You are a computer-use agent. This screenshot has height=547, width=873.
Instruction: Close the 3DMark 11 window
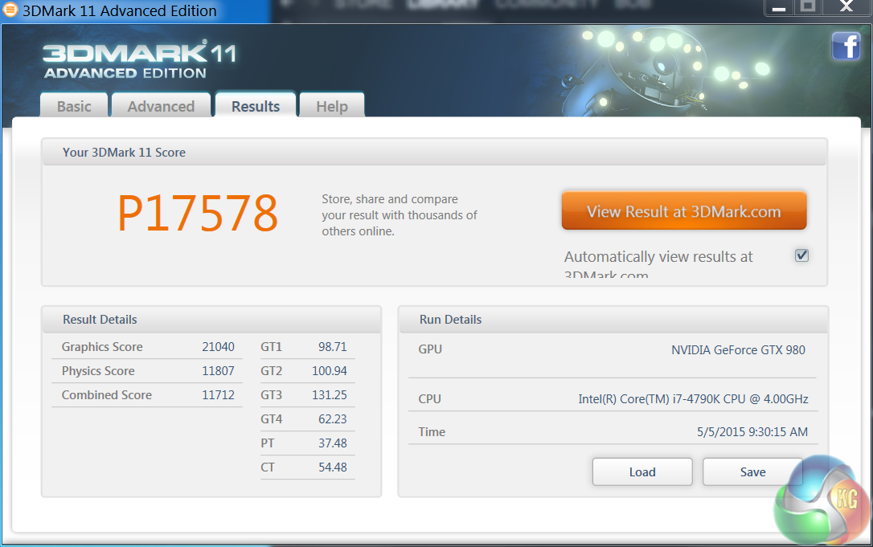[846, 8]
